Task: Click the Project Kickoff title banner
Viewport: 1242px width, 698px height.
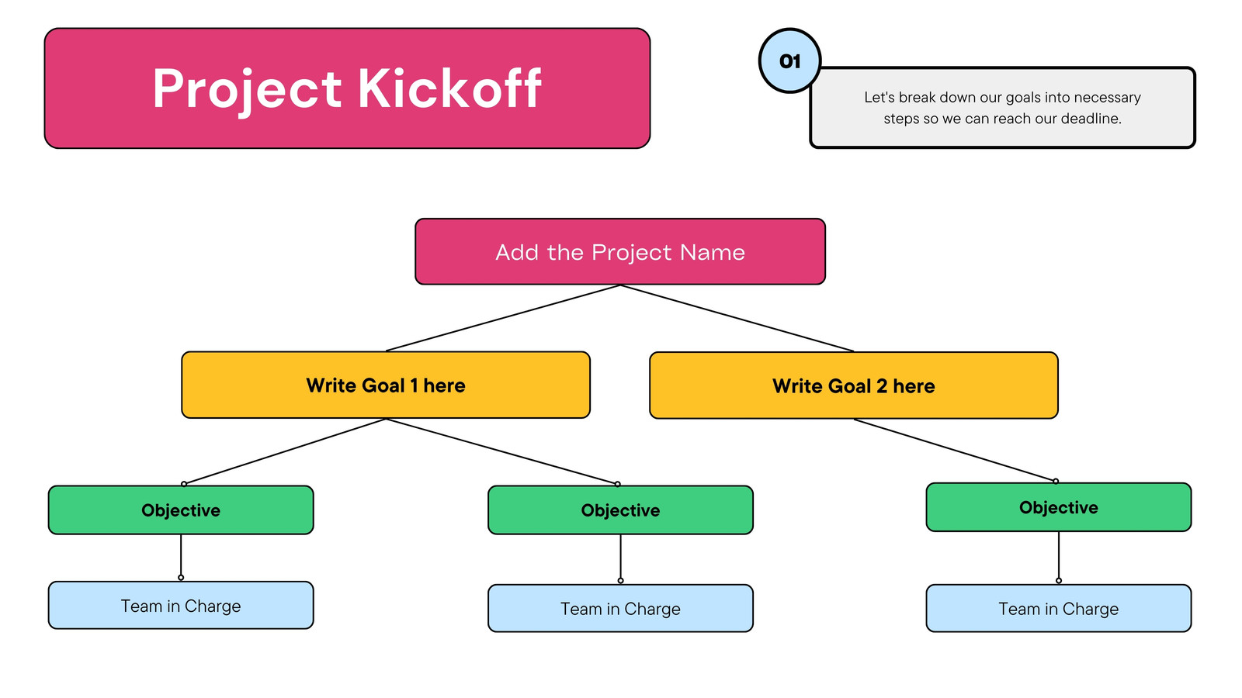Action: coord(347,88)
